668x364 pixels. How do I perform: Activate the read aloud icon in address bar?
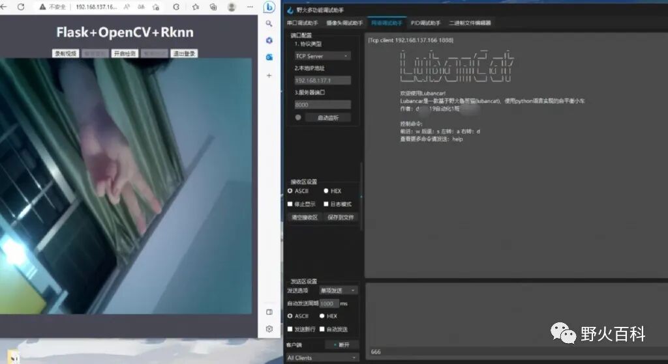127,7
